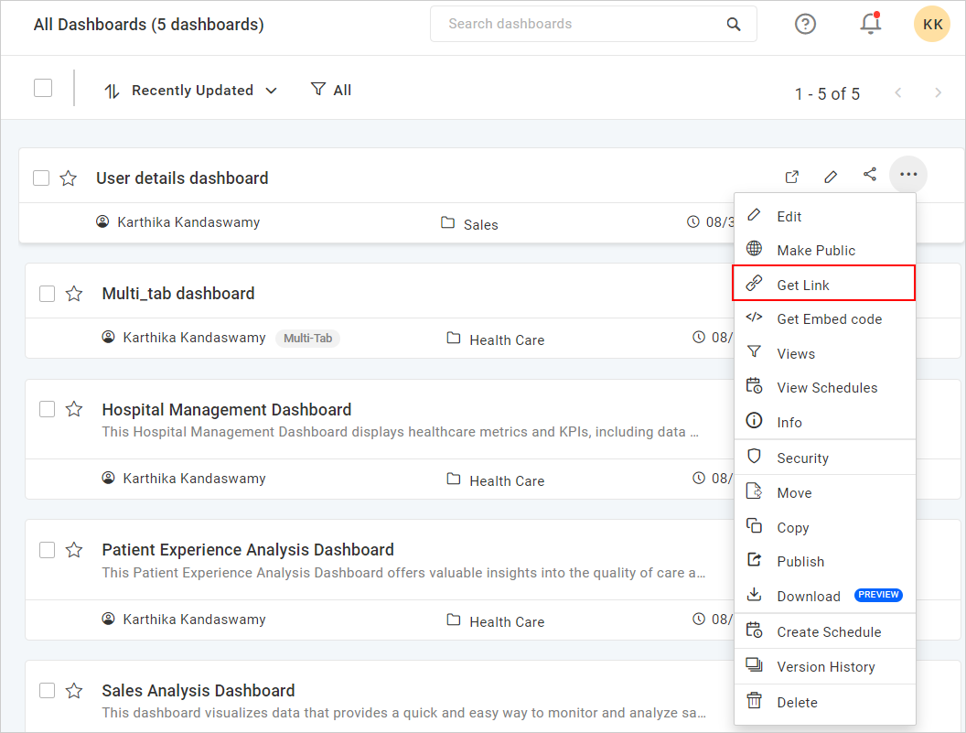Screen dimensions: 966x733
Task: Click the KK user profile avatar
Action: pyautogui.click(x=932, y=24)
